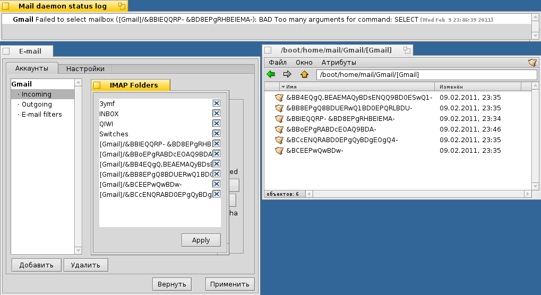Click Tracker horizontal scrollbar left arrow
Image resolution: width=541 pixels, height=295 pixels.
[309, 194]
